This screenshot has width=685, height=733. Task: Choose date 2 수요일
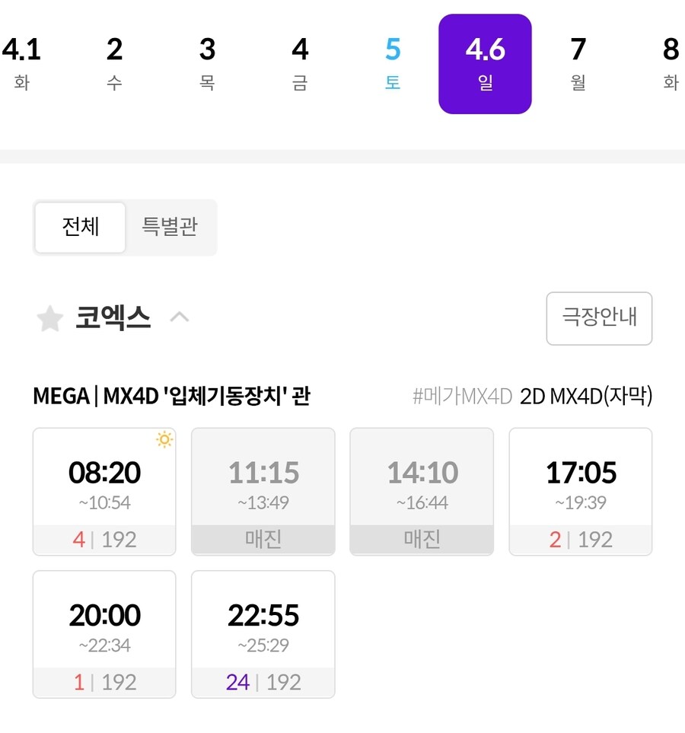115,64
